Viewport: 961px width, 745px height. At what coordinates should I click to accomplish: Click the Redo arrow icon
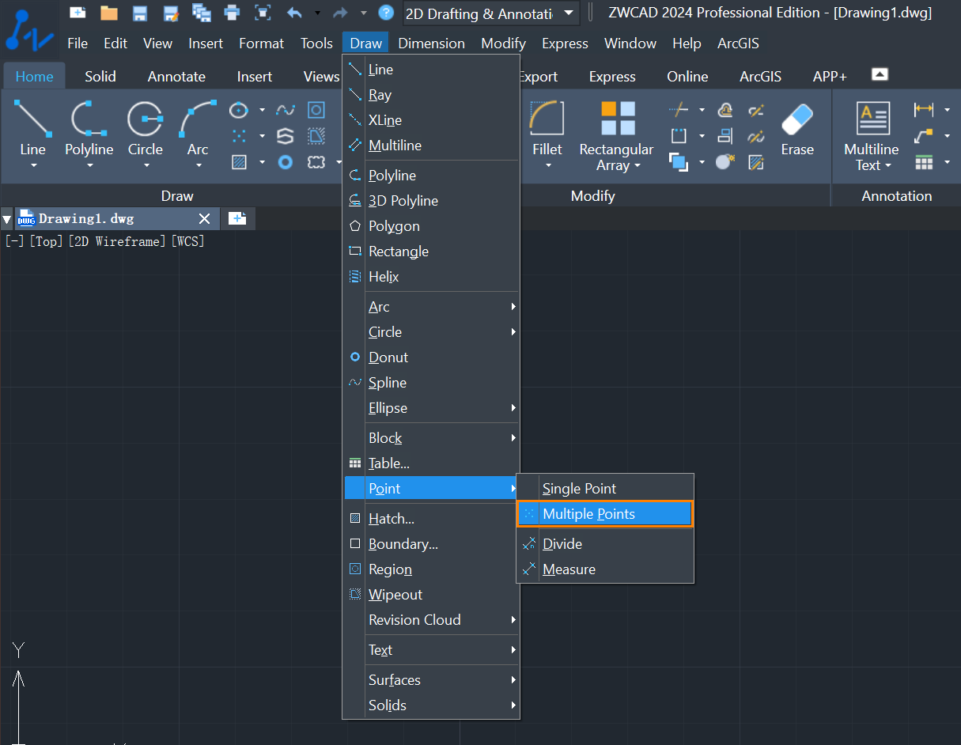point(340,13)
